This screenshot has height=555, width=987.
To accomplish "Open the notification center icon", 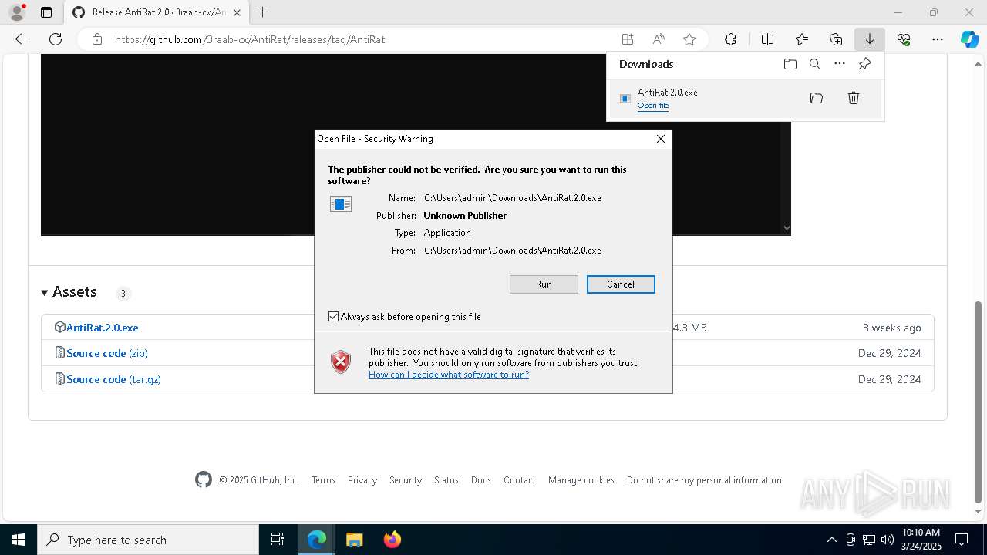I will [x=962, y=540].
